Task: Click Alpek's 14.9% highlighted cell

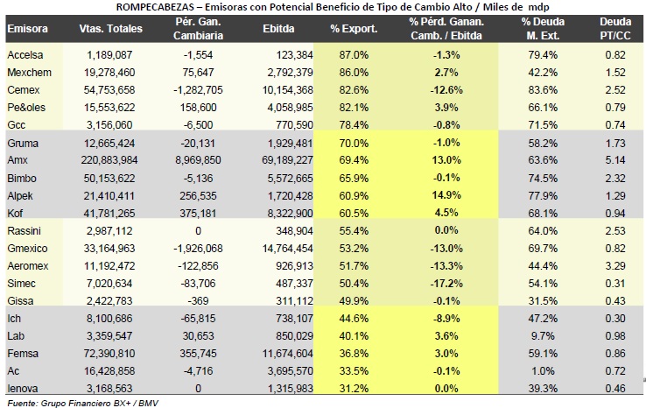Action: pyautogui.click(x=446, y=195)
